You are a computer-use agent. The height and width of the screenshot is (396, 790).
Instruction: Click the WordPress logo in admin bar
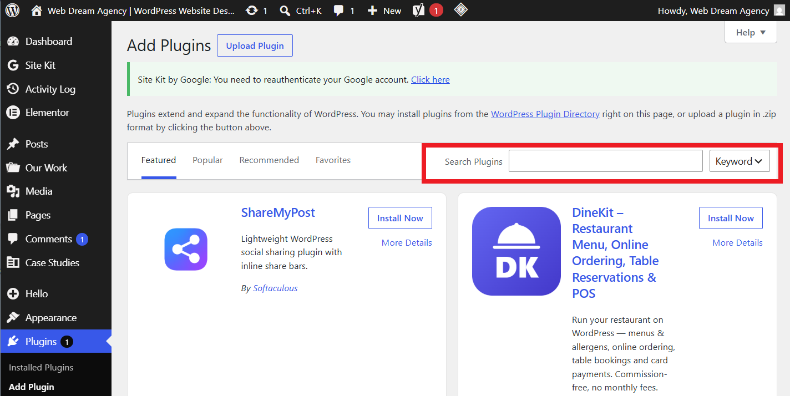[13, 11]
